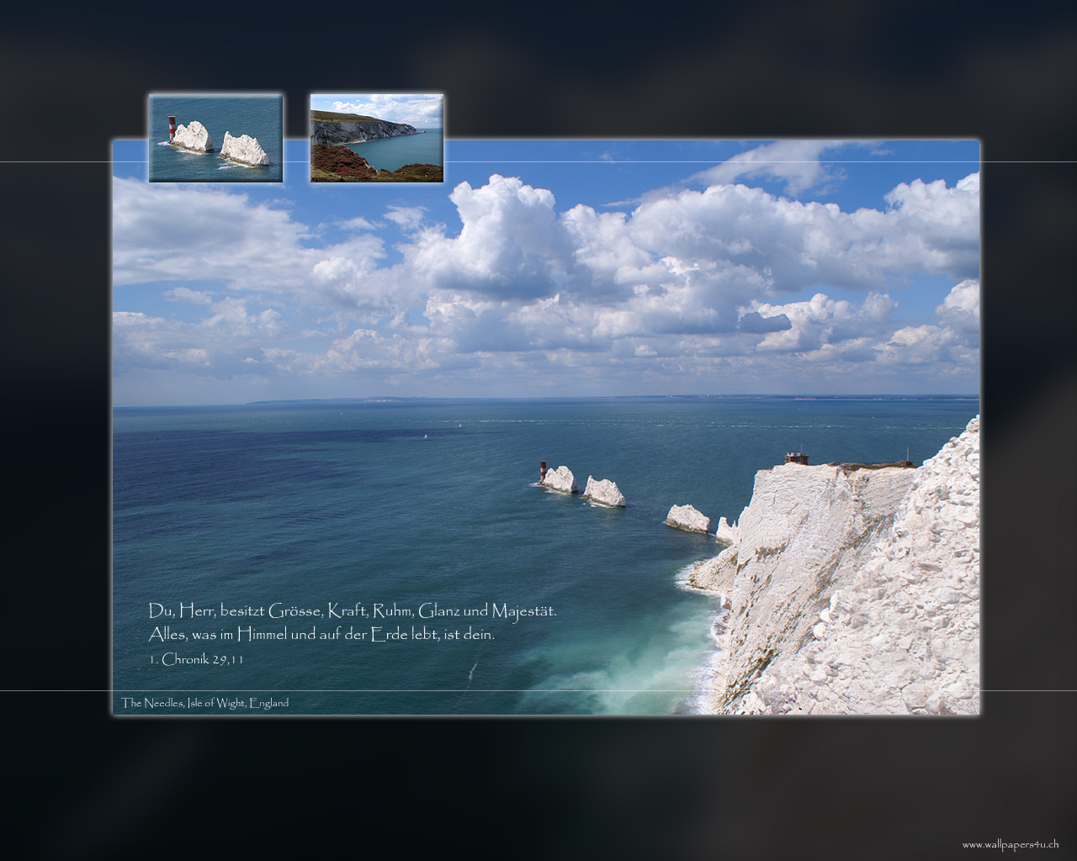Select the '1. Chronik 29,11' verse reference
Screen dimensions: 1077x861
click(x=196, y=660)
